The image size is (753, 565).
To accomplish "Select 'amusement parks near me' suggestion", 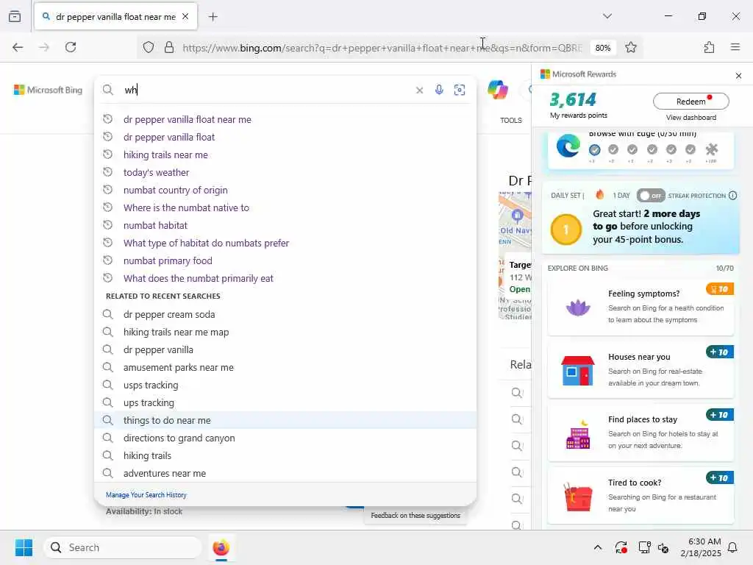I will point(285,368).
